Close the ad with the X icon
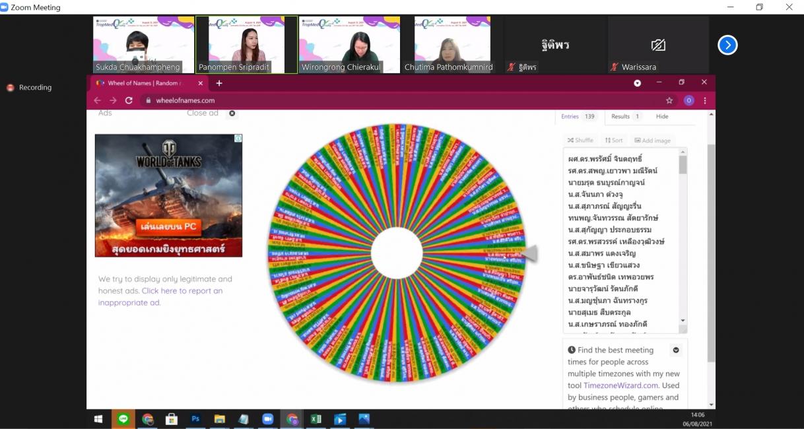The image size is (804, 429). point(232,113)
